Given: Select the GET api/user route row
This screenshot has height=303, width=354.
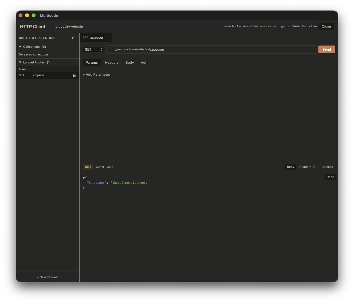Looking at the screenshot, I should pyautogui.click(x=48, y=75).
